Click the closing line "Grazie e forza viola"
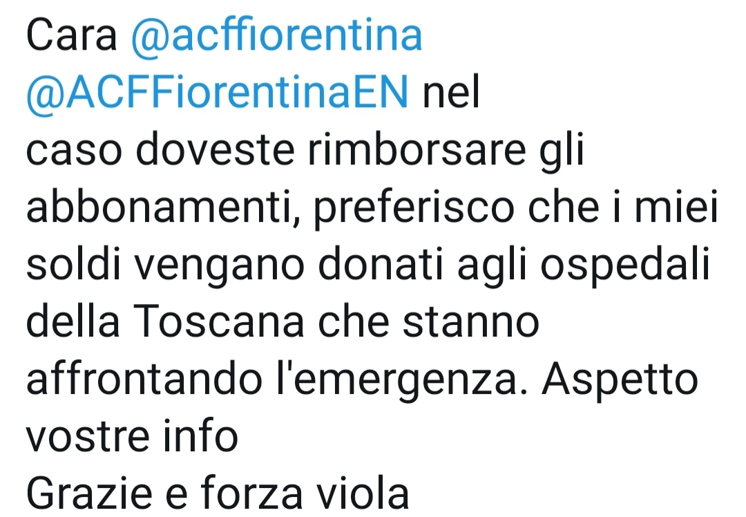This screenshot has height=517, width=746. (x=218, y=493)
